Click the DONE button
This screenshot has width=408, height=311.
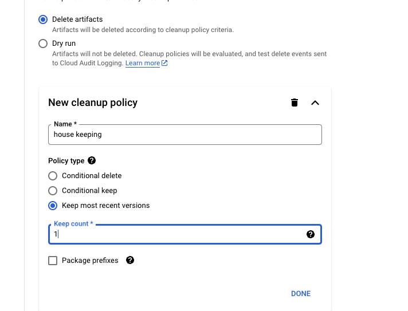tap(301, 294)
